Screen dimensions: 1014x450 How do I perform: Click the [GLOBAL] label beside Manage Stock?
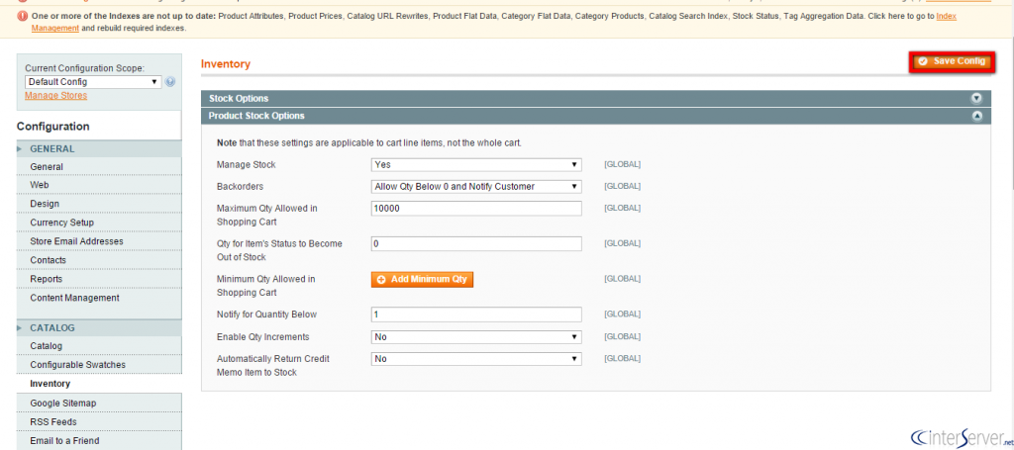pos(622,164)
